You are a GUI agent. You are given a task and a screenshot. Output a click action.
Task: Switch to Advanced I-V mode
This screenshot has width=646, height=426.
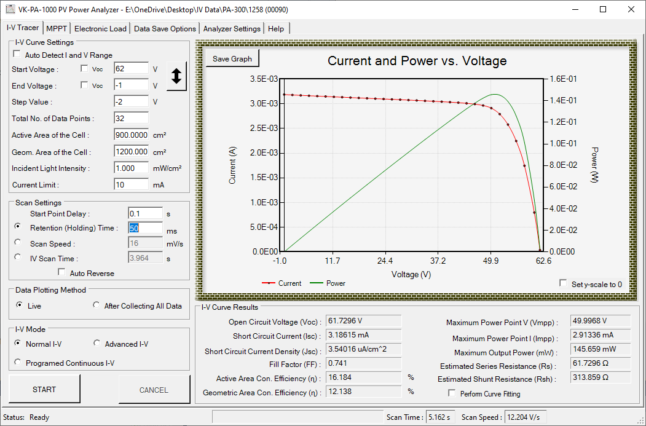coord(97,343)
